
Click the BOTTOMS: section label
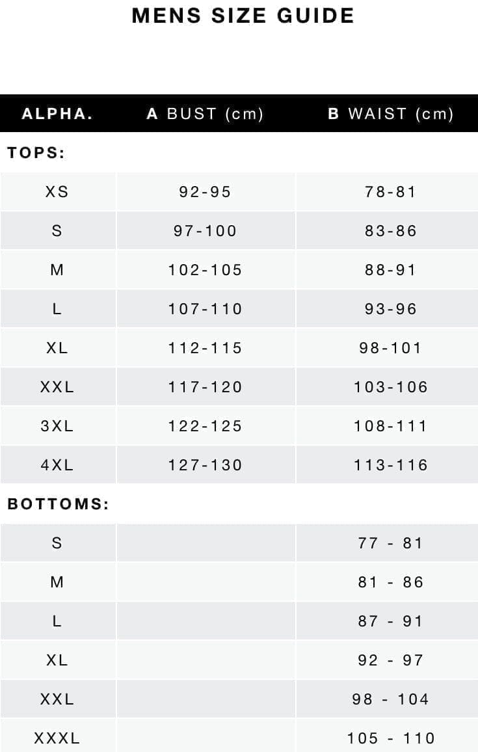(58, 504)
